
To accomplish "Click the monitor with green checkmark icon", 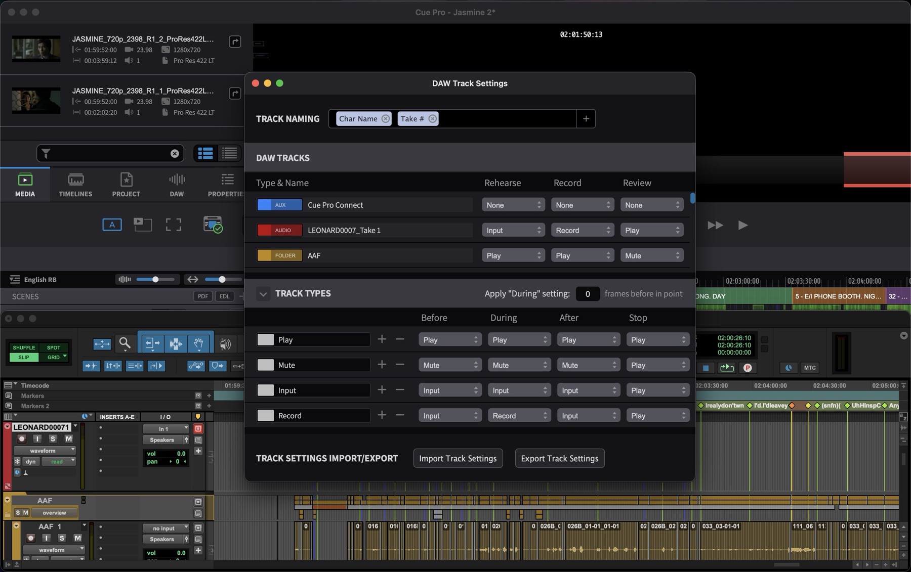I will (213, 225).
